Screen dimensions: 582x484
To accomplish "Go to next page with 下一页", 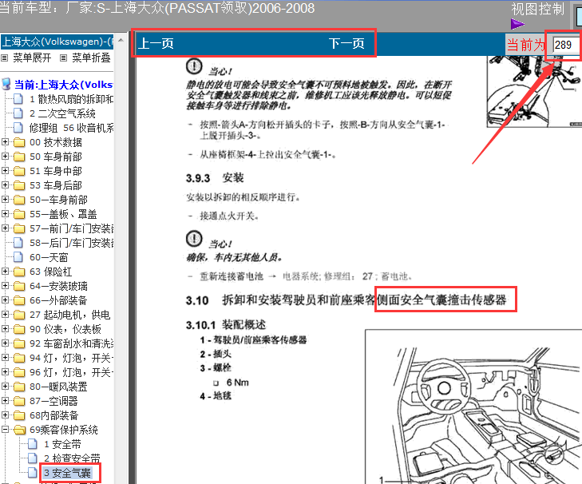I will point(346,44).
